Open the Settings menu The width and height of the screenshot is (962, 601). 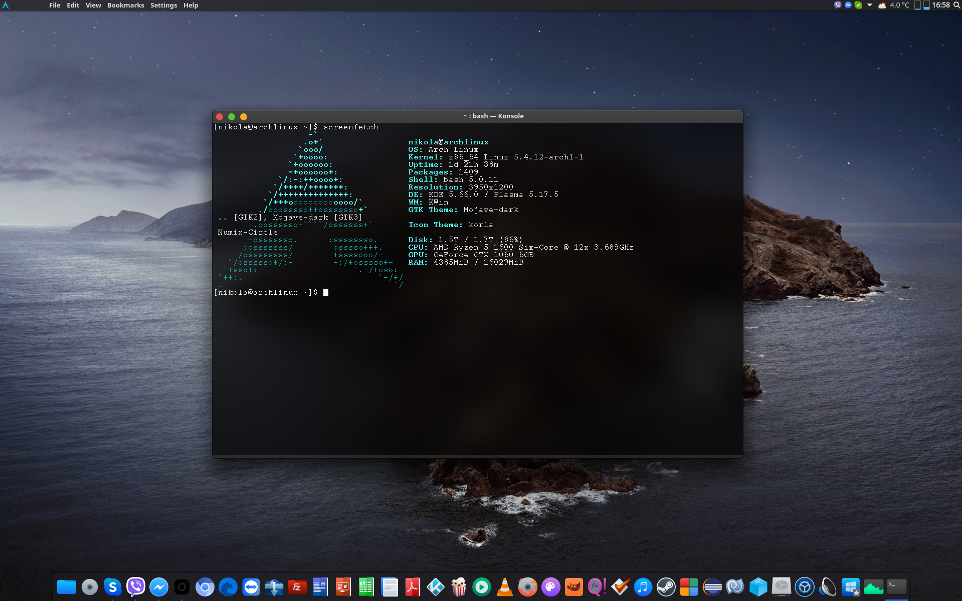tap(163, 5)
